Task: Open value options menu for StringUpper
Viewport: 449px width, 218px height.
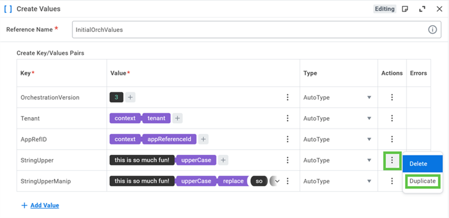Action: [x=287, y=160]
